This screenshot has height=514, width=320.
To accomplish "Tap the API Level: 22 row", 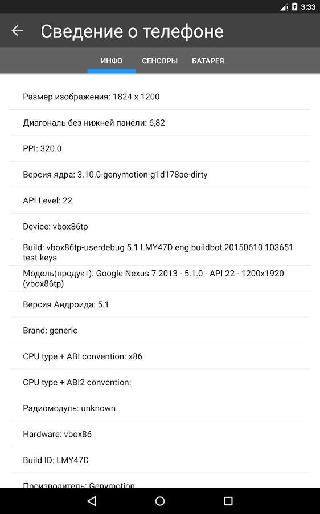I will [x=160, y=200].
